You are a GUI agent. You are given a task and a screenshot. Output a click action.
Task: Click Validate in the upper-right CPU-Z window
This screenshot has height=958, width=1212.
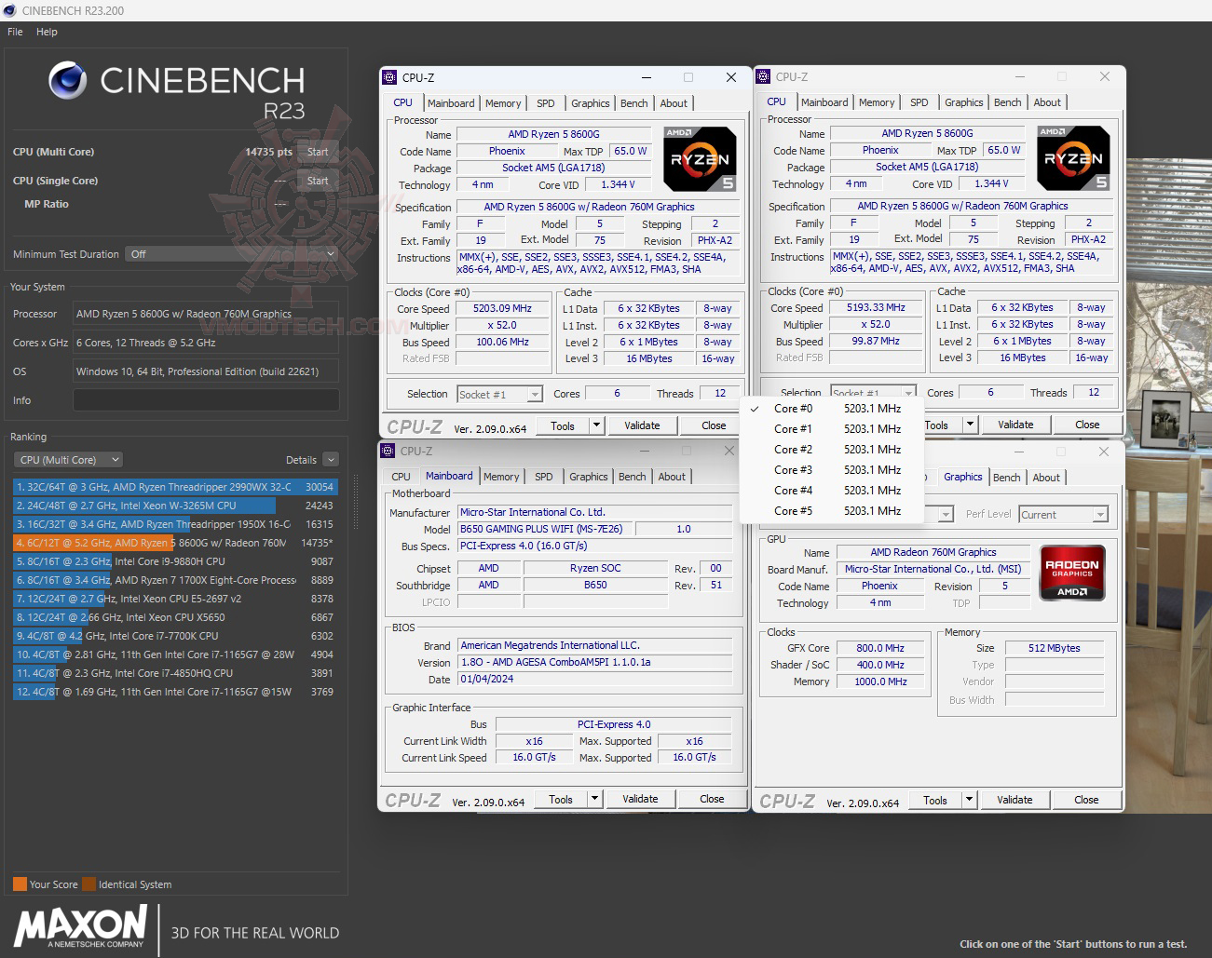[x=1015, y=425]
